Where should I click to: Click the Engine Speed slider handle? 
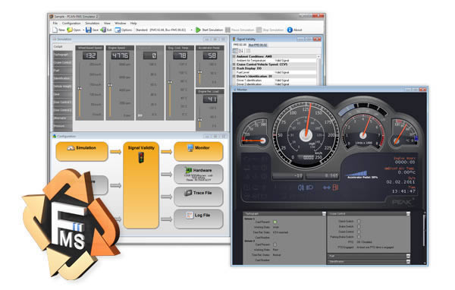(x=110, y=85)
